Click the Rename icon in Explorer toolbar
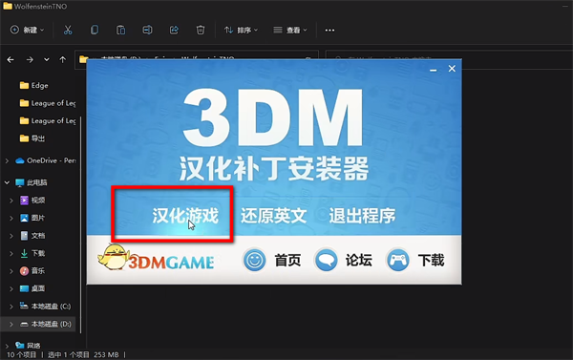 147,30
